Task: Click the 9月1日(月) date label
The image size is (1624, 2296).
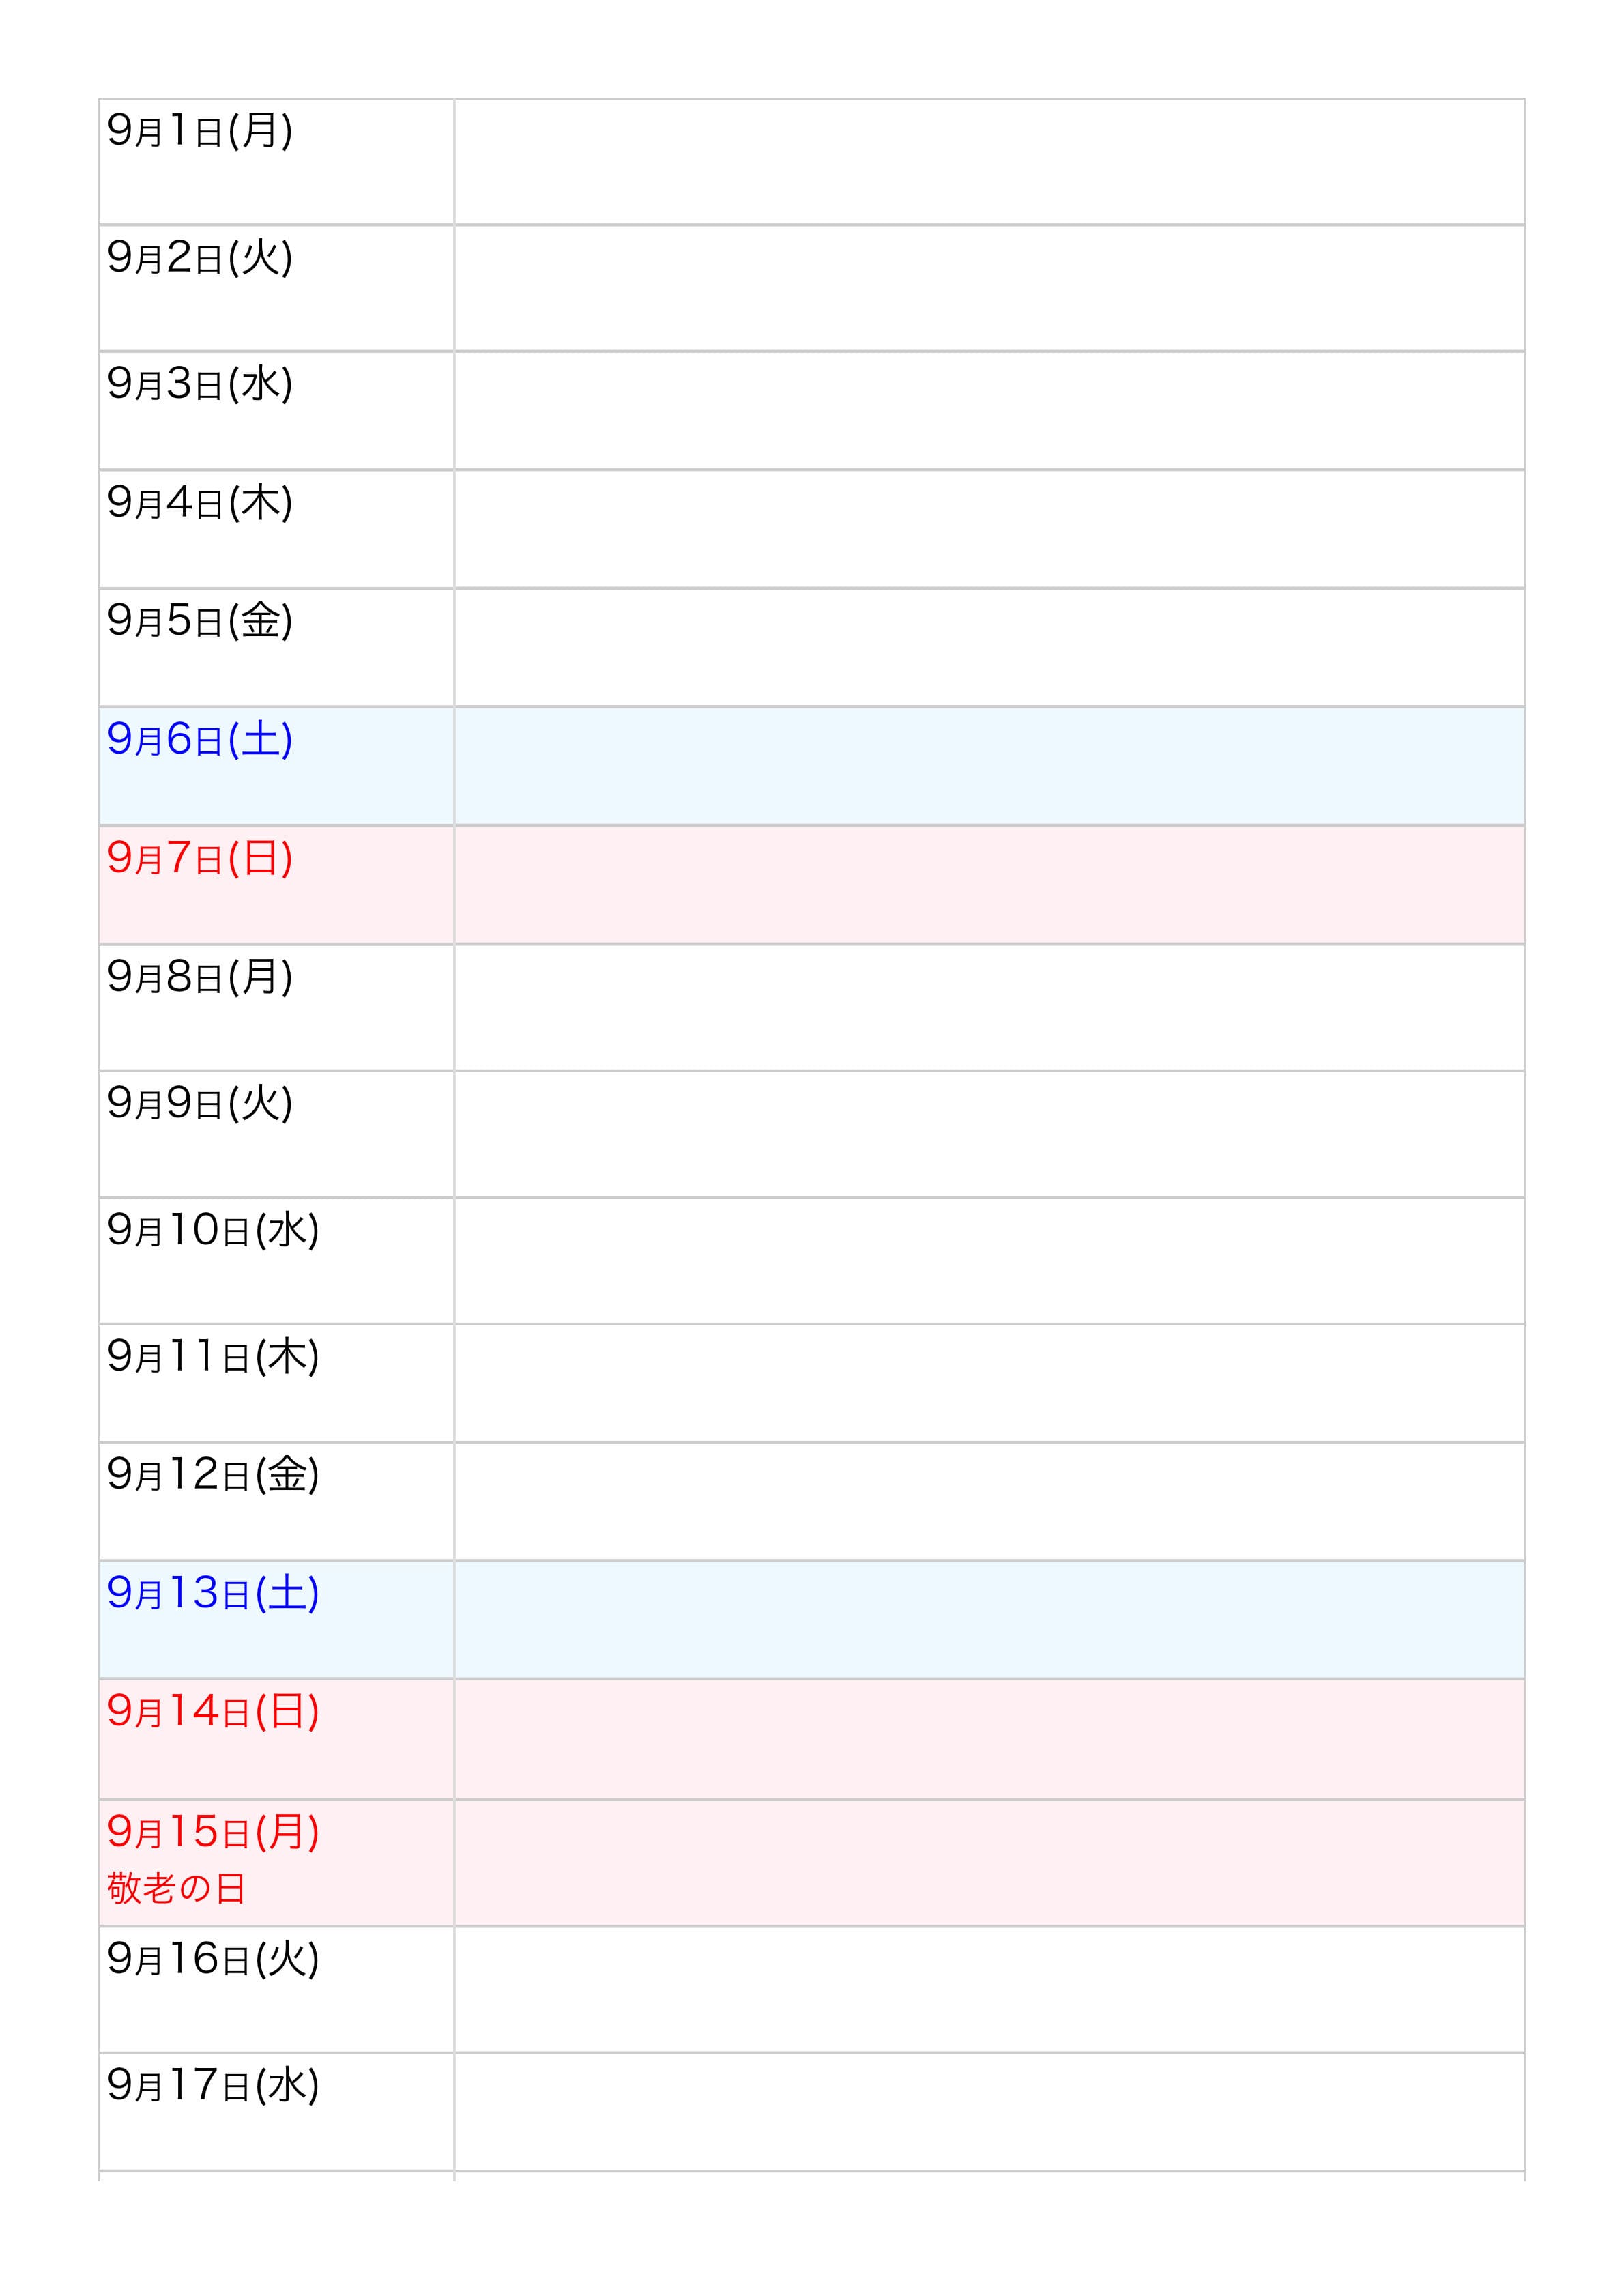Action: point(199,131)
